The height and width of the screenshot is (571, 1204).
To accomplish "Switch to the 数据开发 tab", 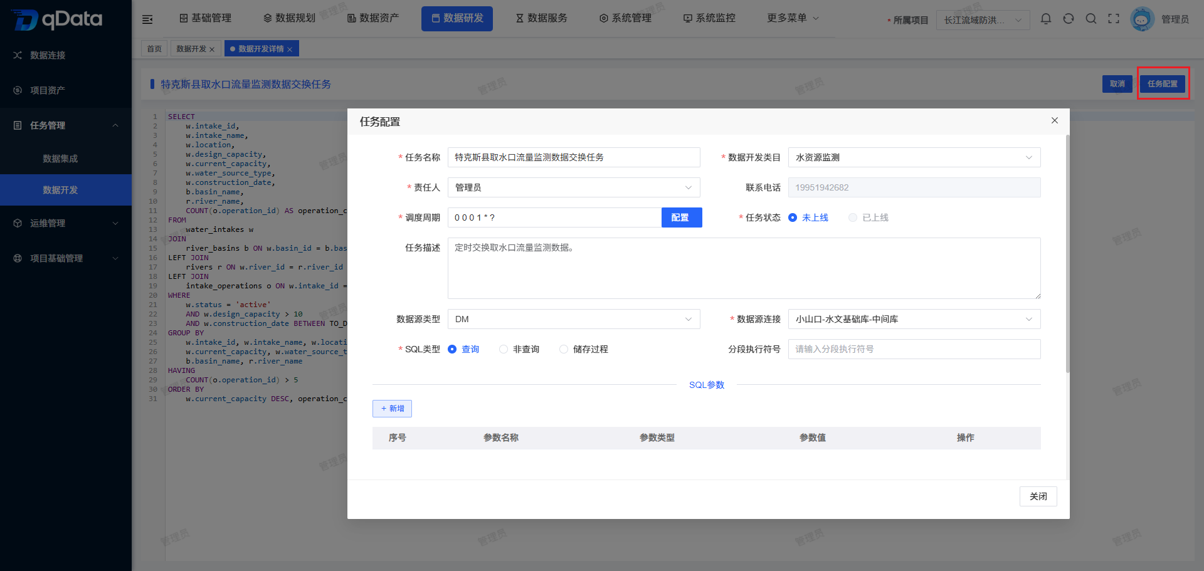I will (x=191, y=49).
